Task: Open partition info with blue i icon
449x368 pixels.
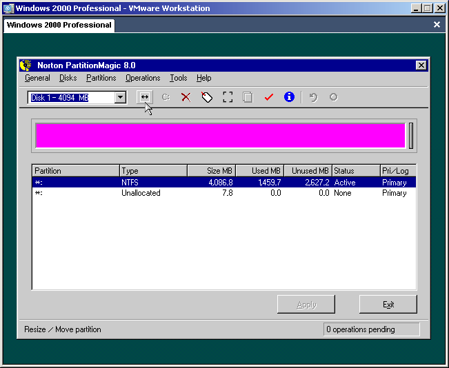Action: [x=289, y=97]
